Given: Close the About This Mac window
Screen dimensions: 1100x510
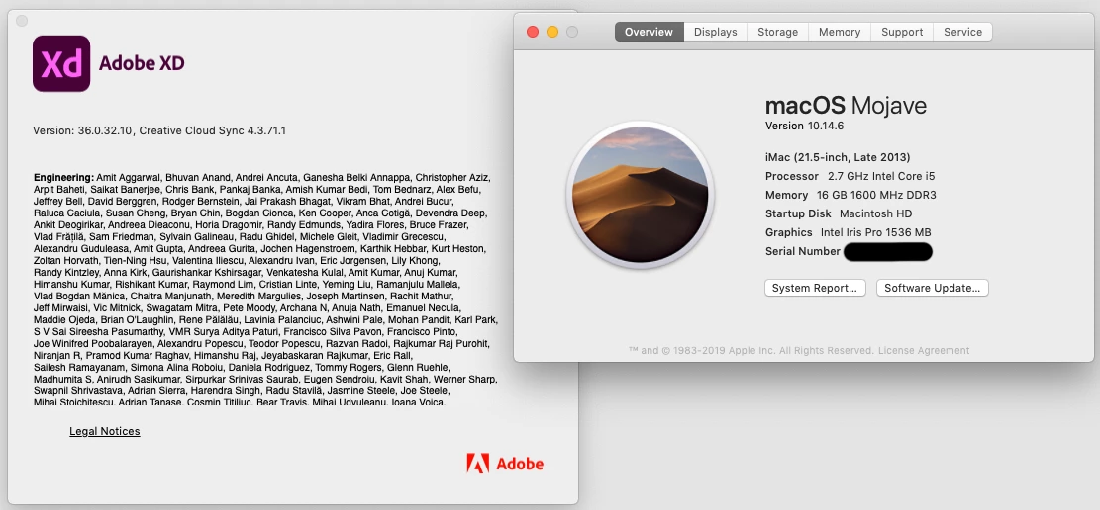Looking at the screenshot, I should [x=533, y=32].
